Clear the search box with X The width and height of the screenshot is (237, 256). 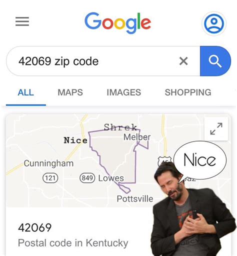pos(183,61)
